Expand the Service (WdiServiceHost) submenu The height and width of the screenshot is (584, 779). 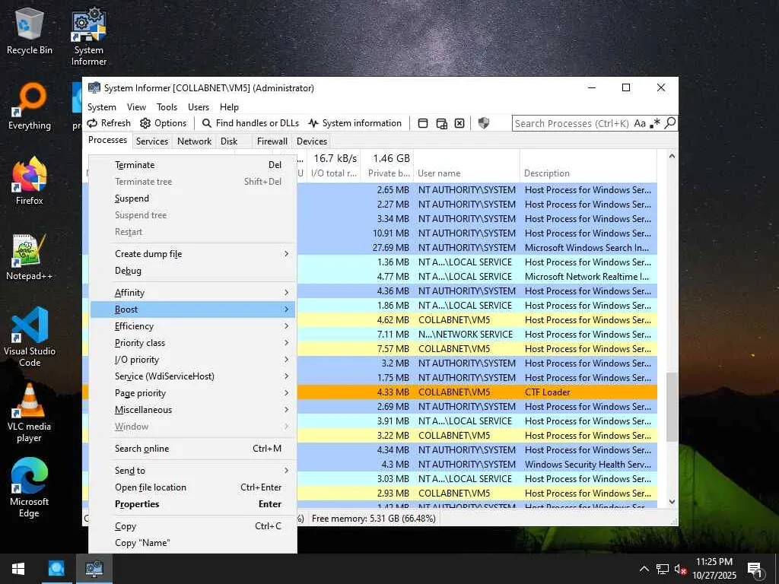(x=192, y=376)
